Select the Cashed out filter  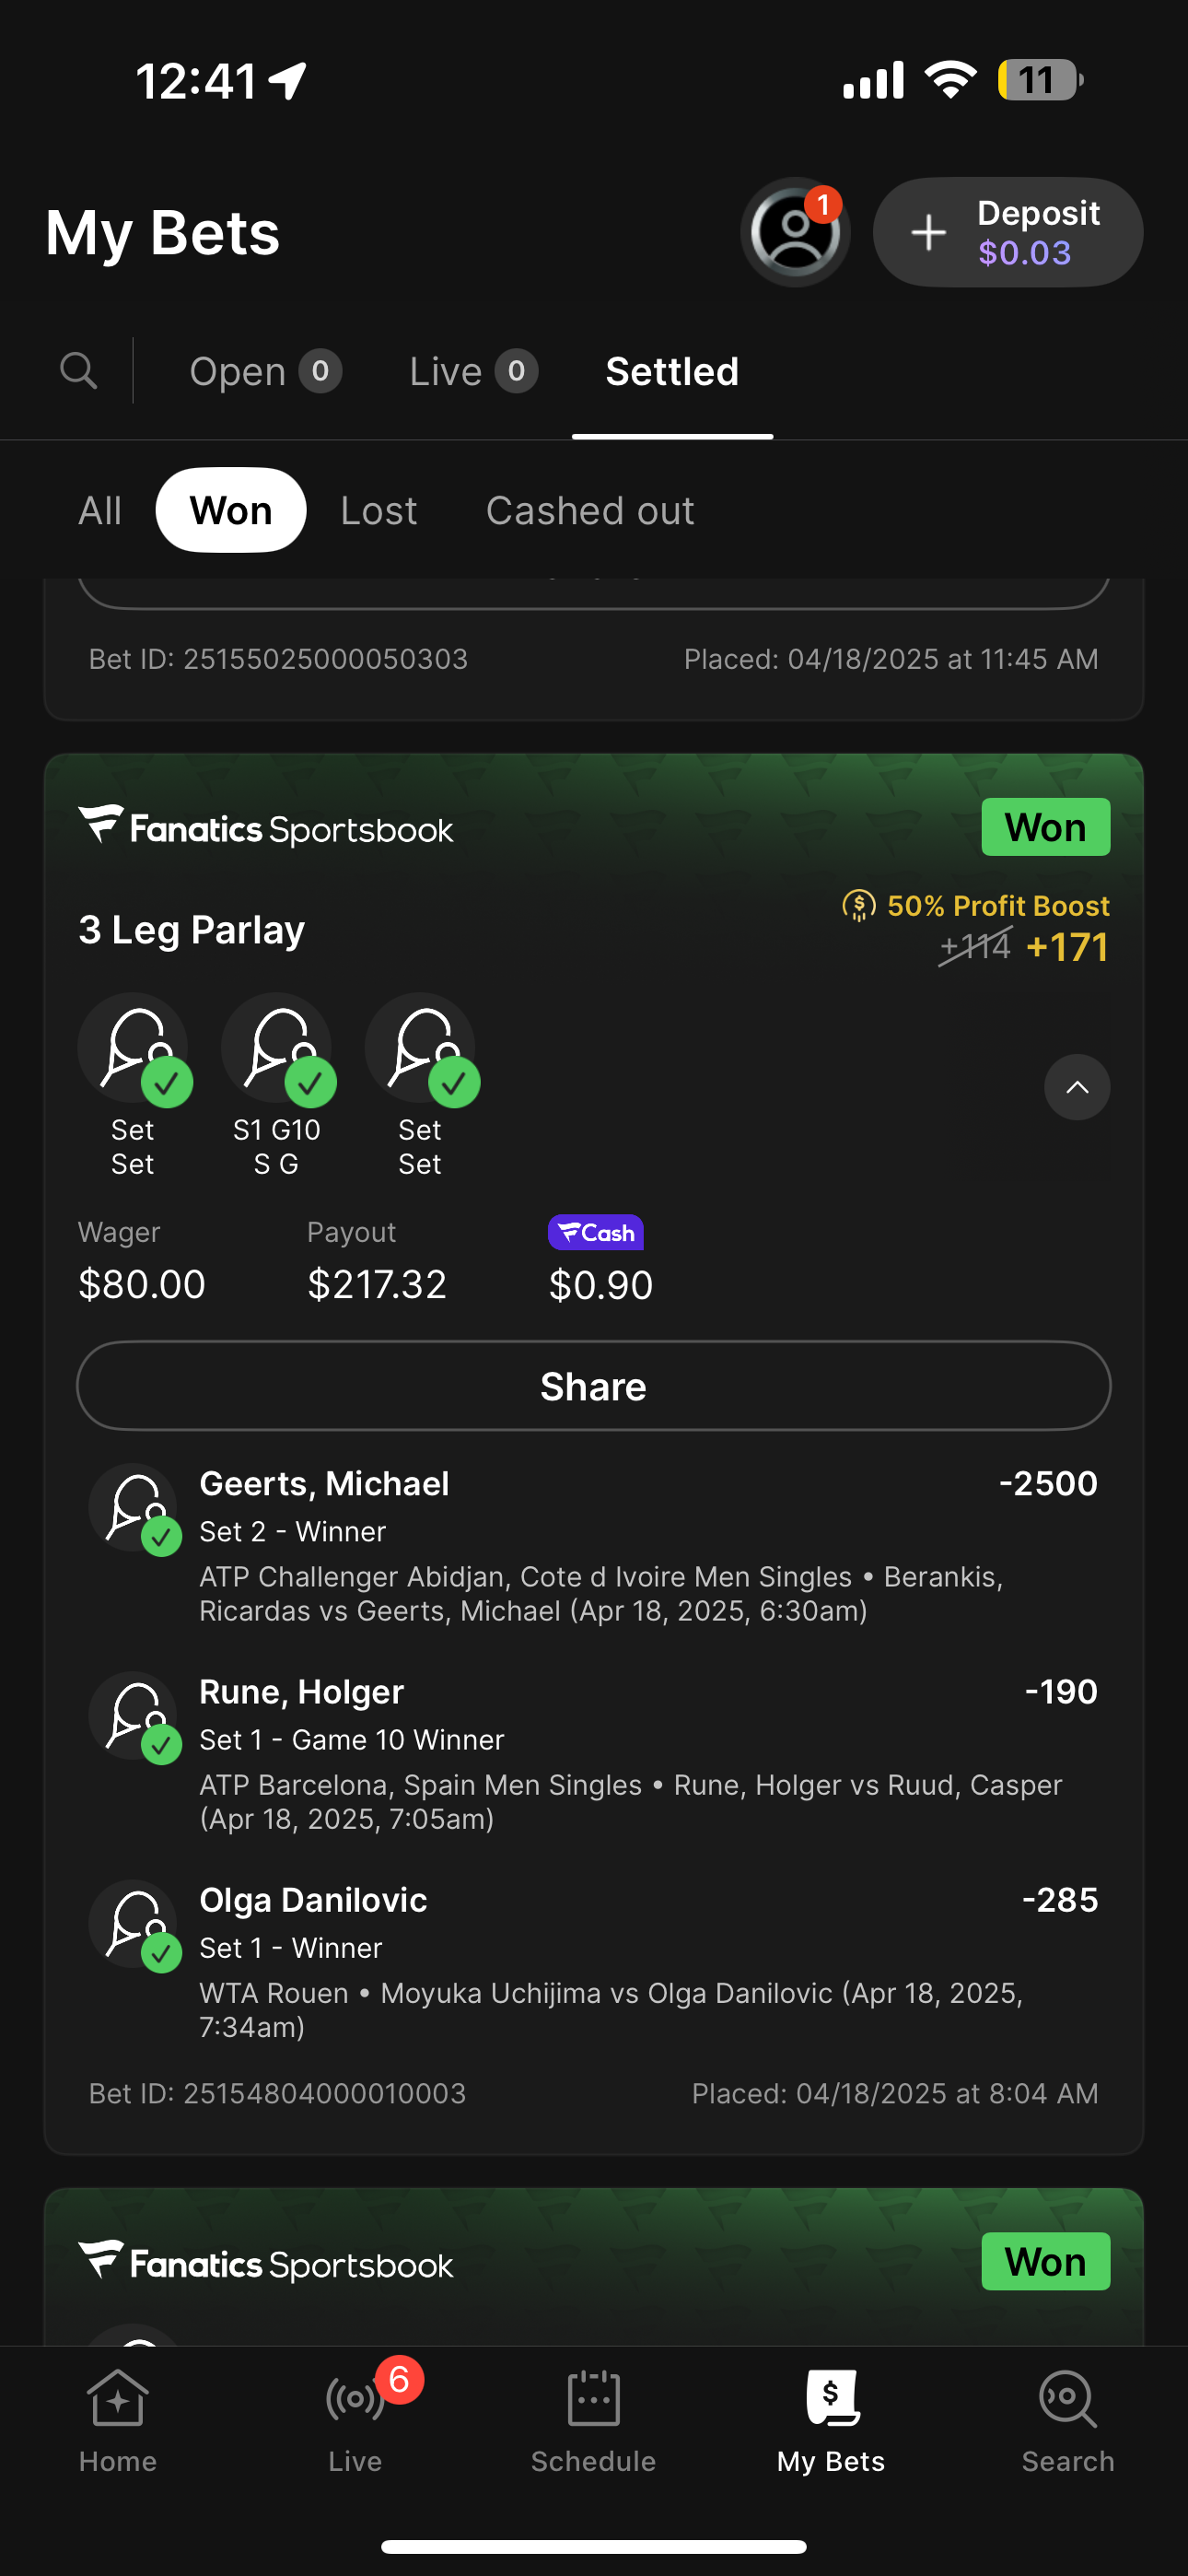click(590, 511)
